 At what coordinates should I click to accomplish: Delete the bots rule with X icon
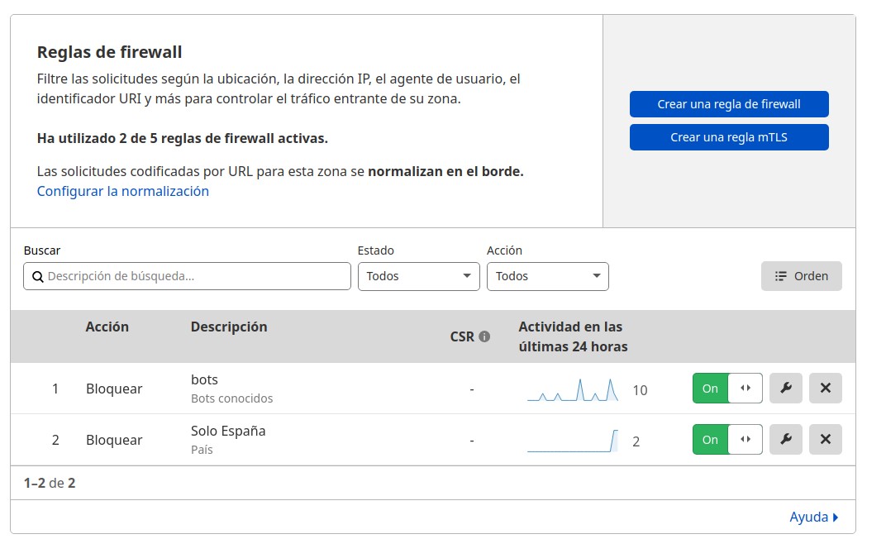[x=825, y=389]
